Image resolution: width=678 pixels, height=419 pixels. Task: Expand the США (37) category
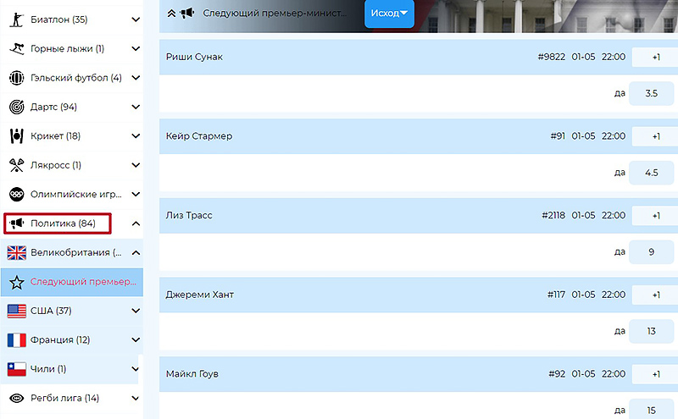coord(136,311)
